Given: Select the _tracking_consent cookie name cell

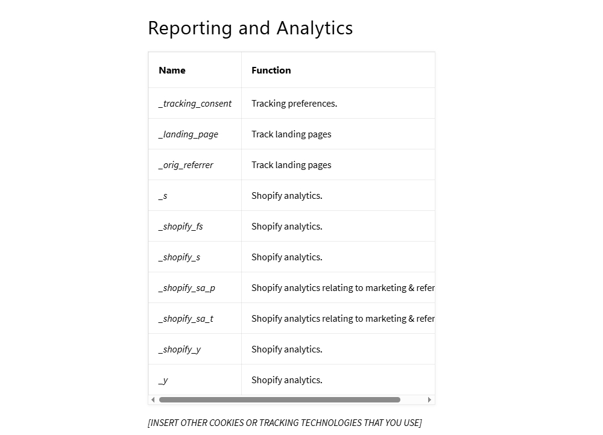Looking at the screenshot, I should pyautogui.click(x=195, y=104).
